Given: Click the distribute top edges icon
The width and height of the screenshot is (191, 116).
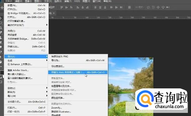Looking at the screenshot, I should (95, 7).
